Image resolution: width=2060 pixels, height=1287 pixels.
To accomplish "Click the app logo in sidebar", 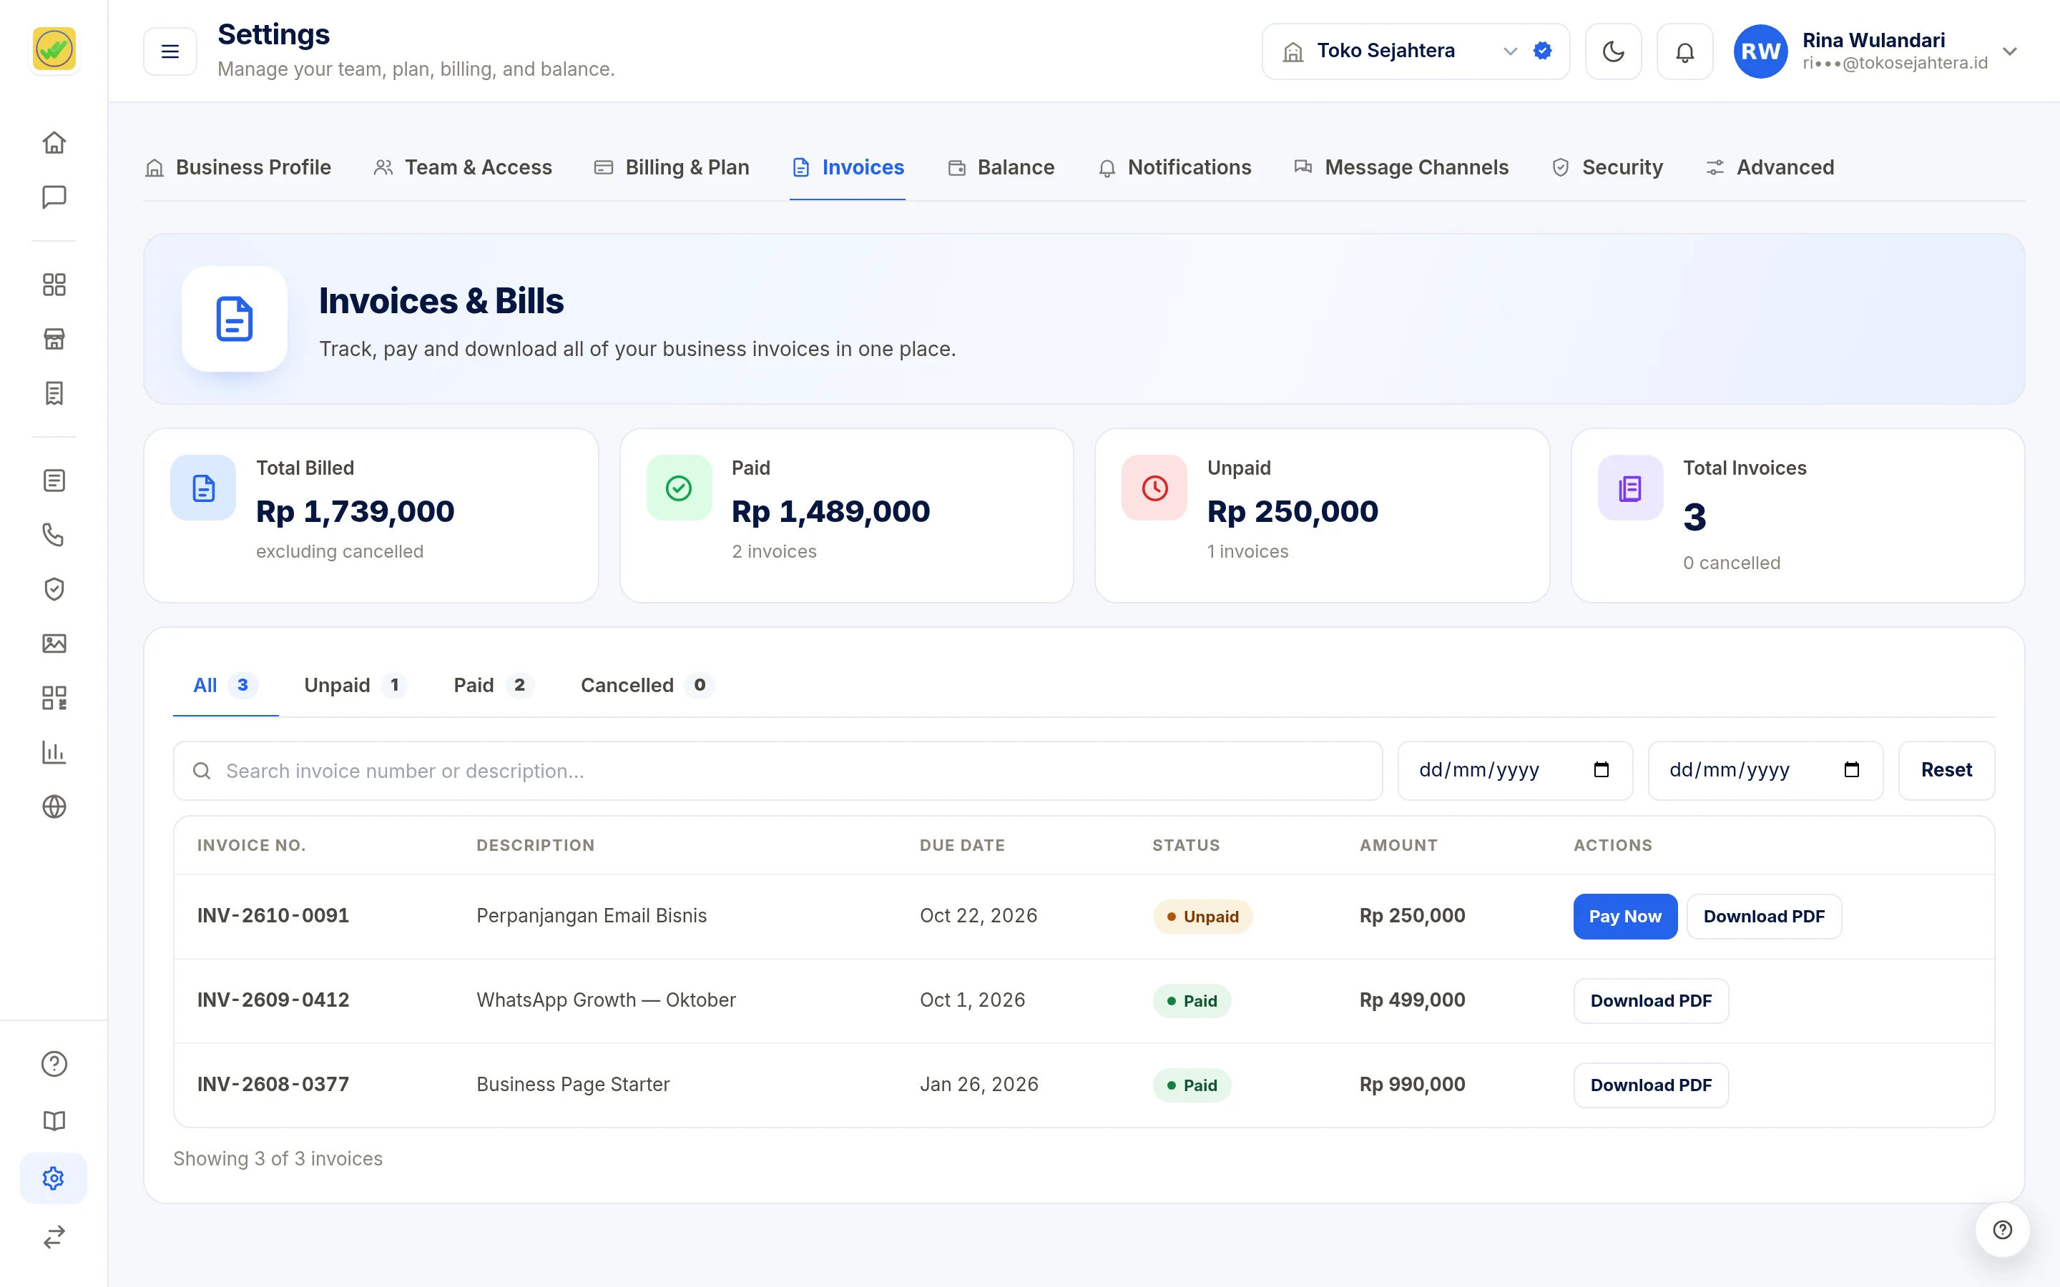I will pos(54,49).
